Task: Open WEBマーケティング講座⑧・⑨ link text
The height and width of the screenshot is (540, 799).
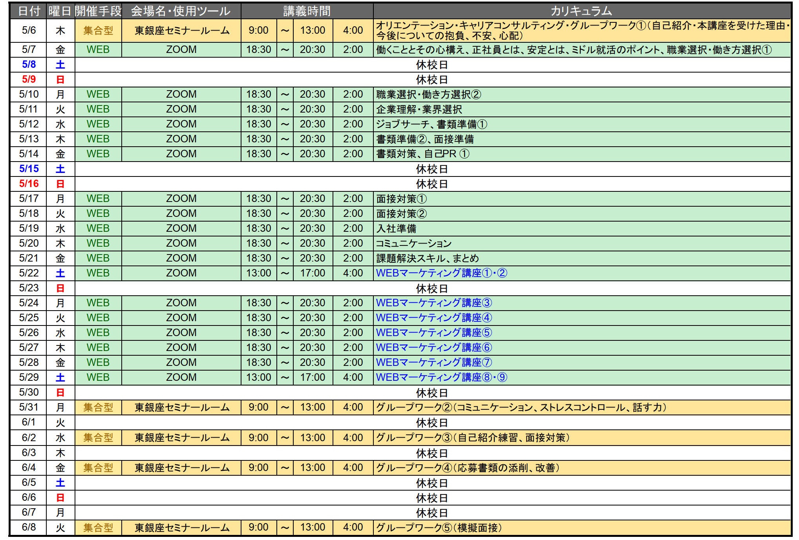Action: tap(441, 378)
